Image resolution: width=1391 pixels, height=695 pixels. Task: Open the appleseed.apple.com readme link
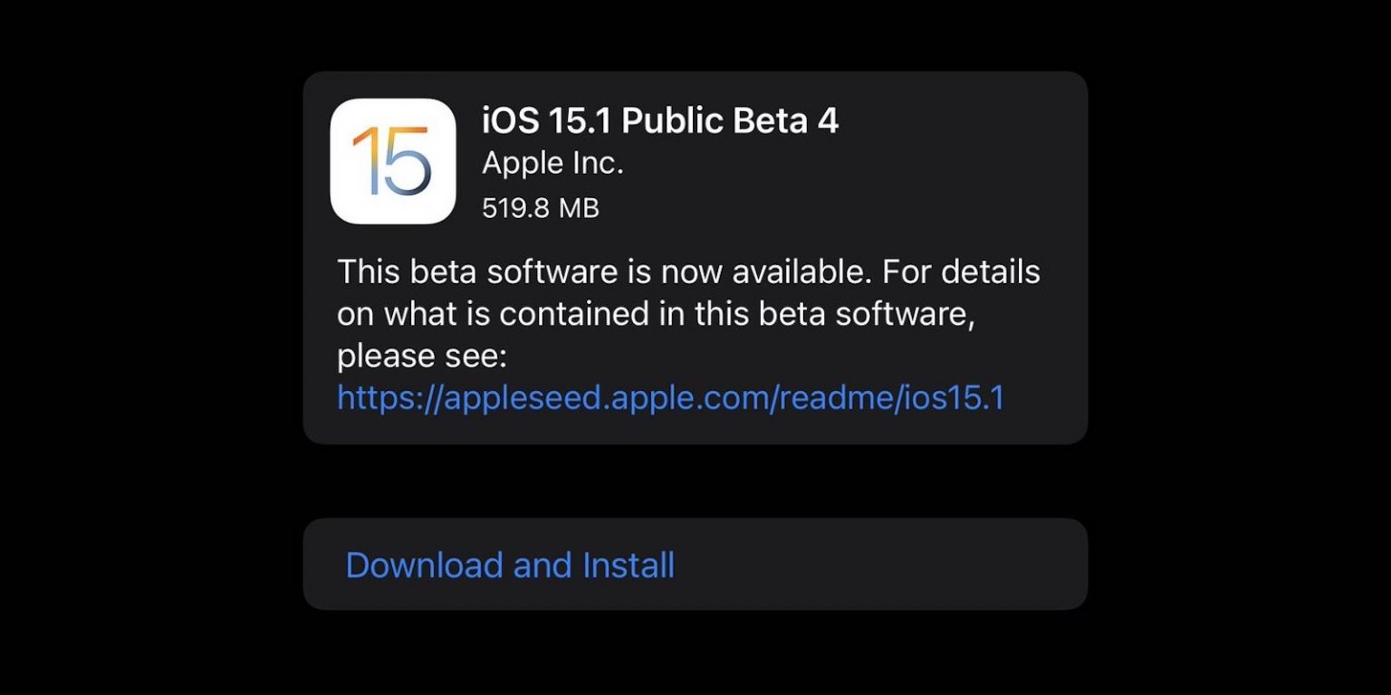pyautogui.click(x=670, y=397)
